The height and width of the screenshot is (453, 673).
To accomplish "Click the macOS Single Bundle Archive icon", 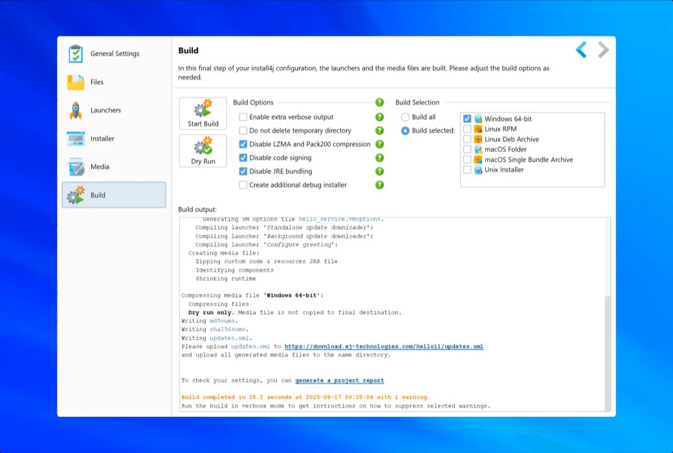I will click(478, 160).
